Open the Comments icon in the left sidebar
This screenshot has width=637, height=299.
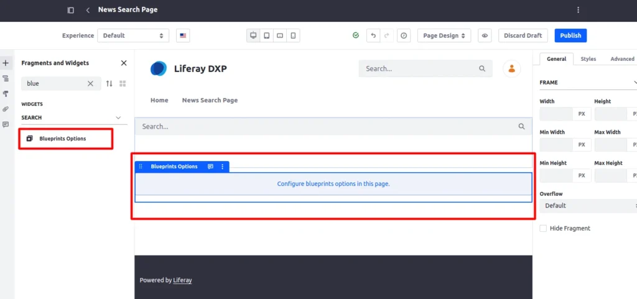coord(6,124)
